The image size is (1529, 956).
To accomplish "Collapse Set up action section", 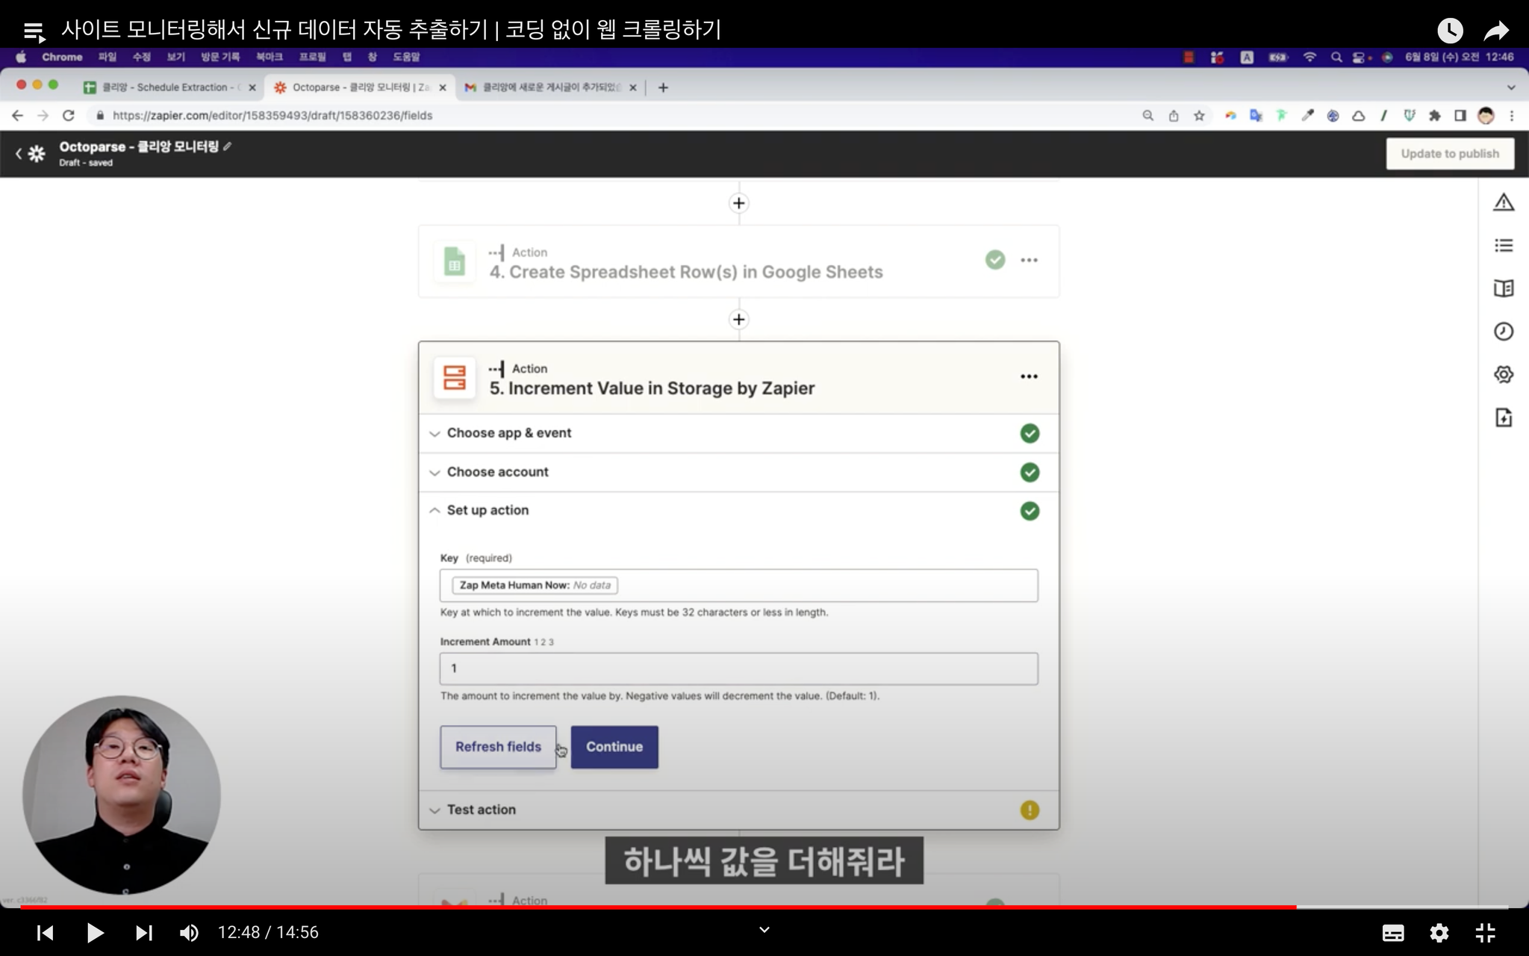I will click(x=738, y=511).
